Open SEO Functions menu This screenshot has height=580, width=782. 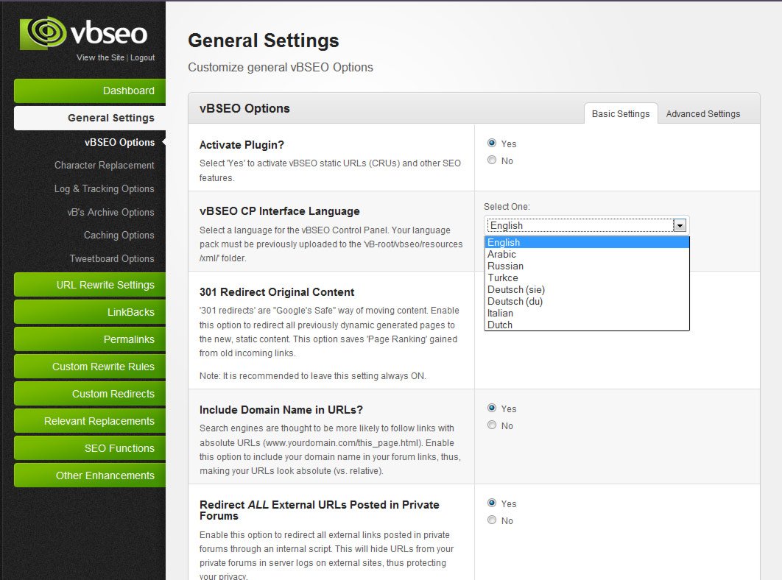point(90,448)
